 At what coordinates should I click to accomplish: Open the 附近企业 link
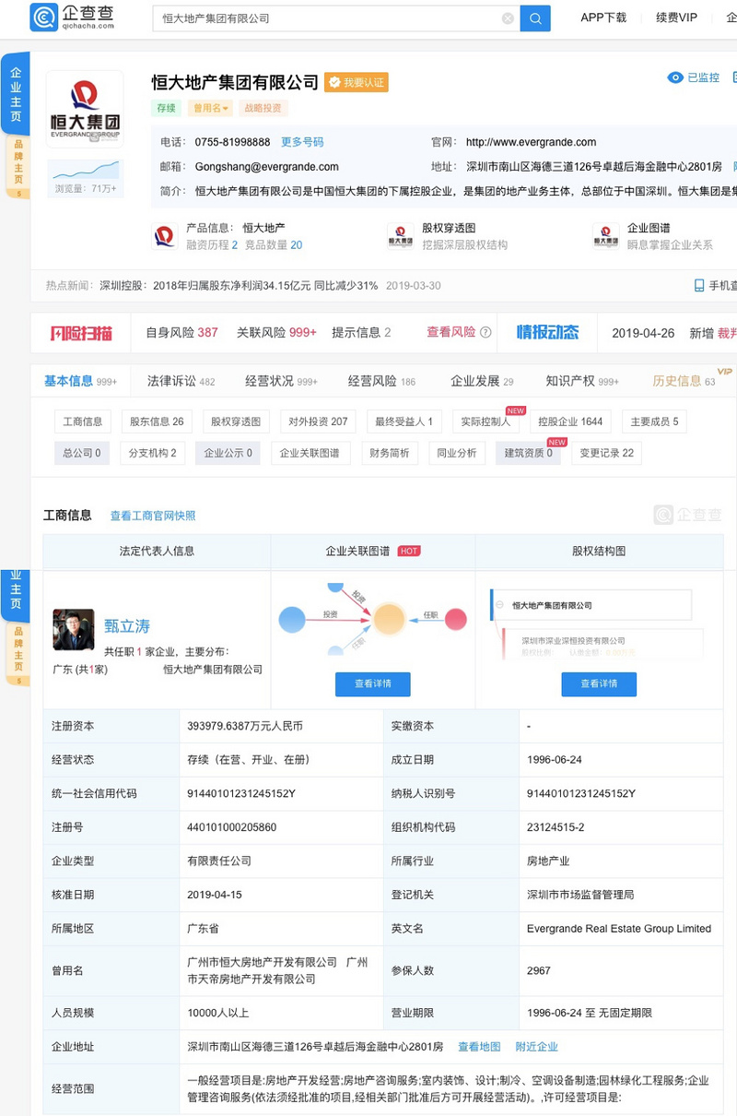pyautogui.click(x=537, y=1047)
